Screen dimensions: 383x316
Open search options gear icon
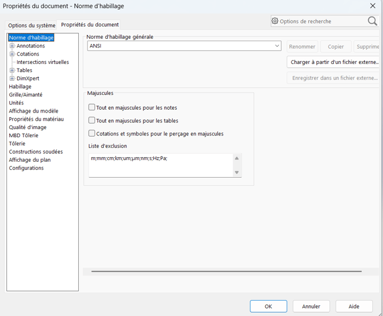click(x=275, y=21)
